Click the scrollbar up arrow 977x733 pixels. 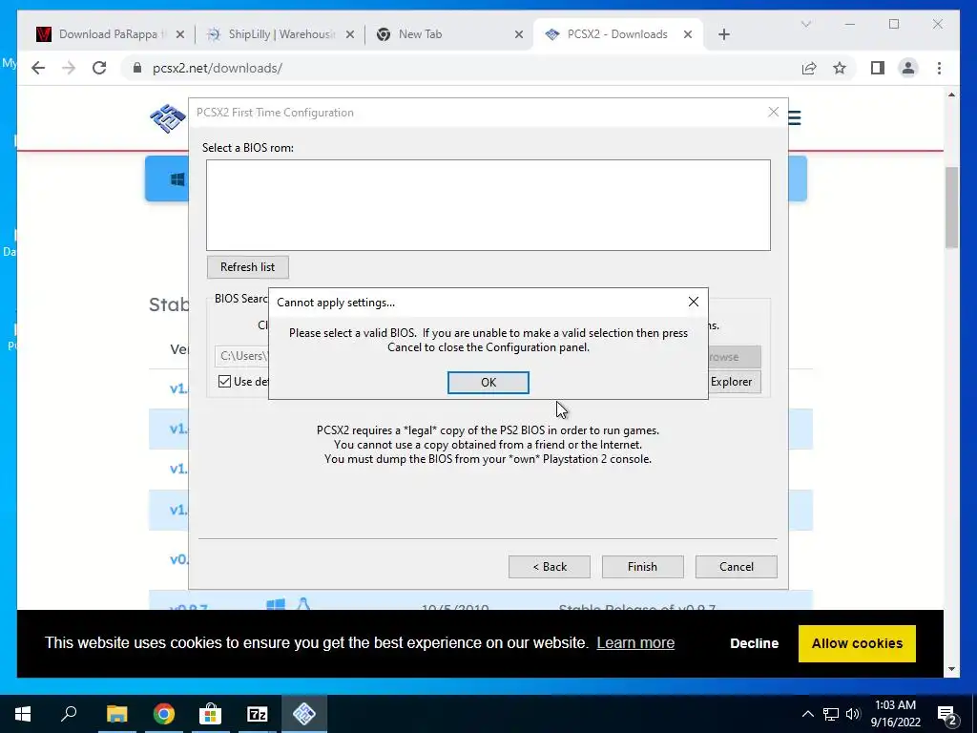951,94
